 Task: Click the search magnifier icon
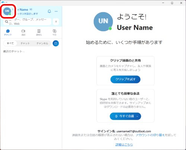[x=7, y=22]
